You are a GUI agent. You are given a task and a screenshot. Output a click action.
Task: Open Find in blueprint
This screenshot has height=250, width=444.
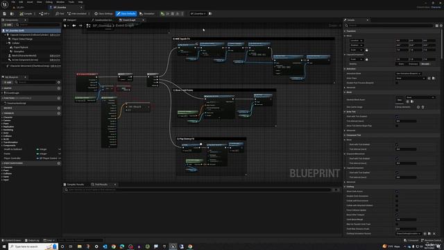[60, 14]
